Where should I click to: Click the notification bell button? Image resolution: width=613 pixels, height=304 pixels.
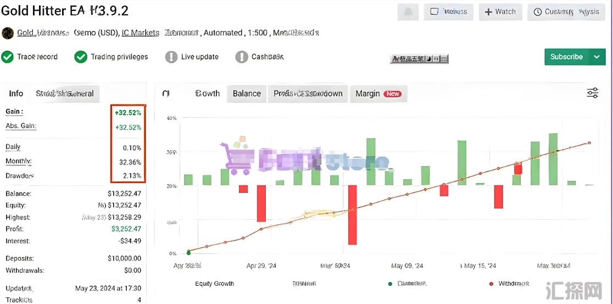pos(408,12)
